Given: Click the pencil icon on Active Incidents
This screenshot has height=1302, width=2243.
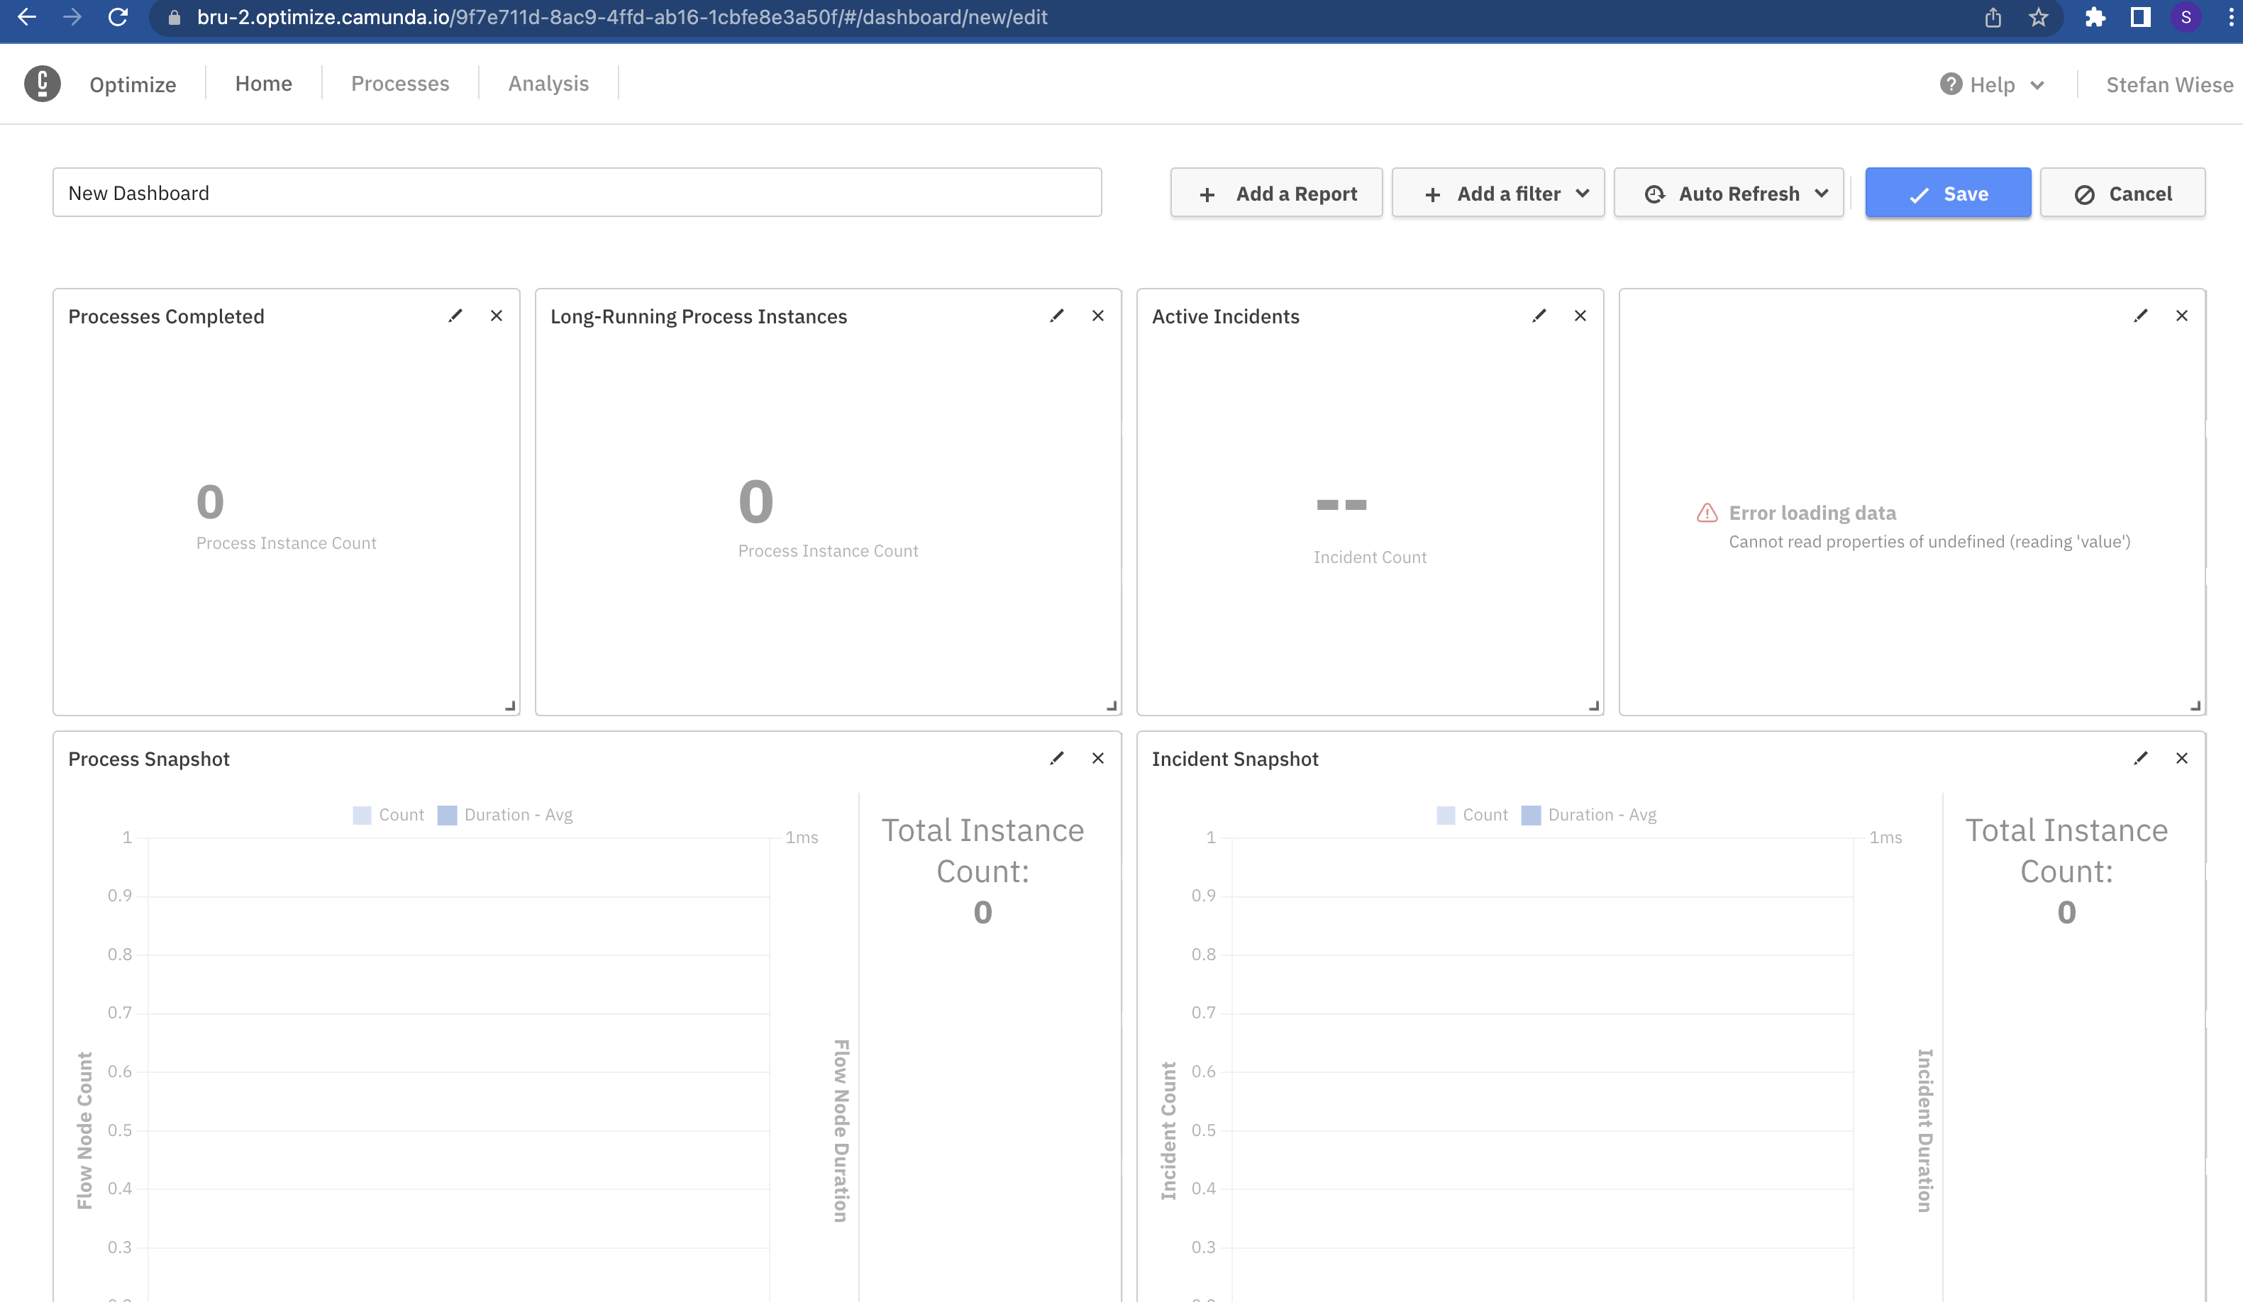Looking at the screenshot, I should pos(1539,316).
